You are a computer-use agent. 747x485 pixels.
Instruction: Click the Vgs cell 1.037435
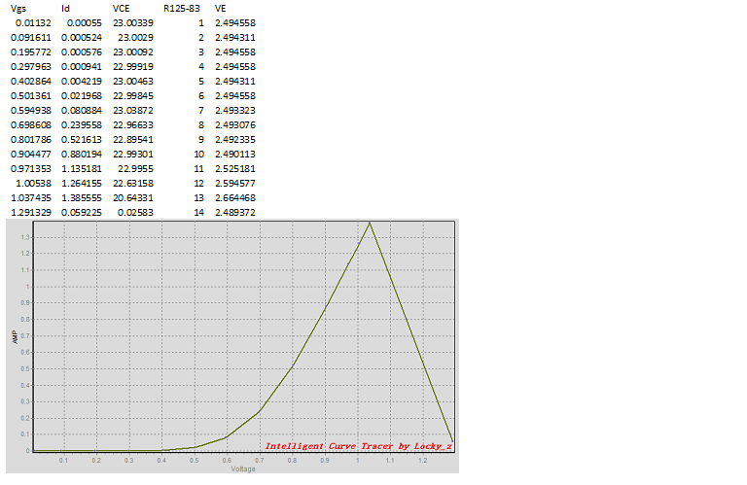pyautogui.click(x=30, y=198)
